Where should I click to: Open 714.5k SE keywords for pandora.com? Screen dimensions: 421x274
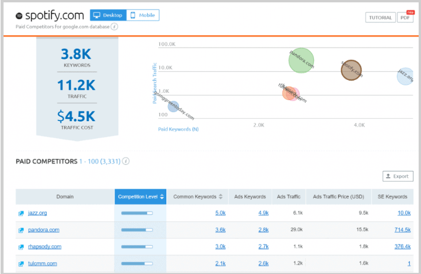(x=402, y=230)
